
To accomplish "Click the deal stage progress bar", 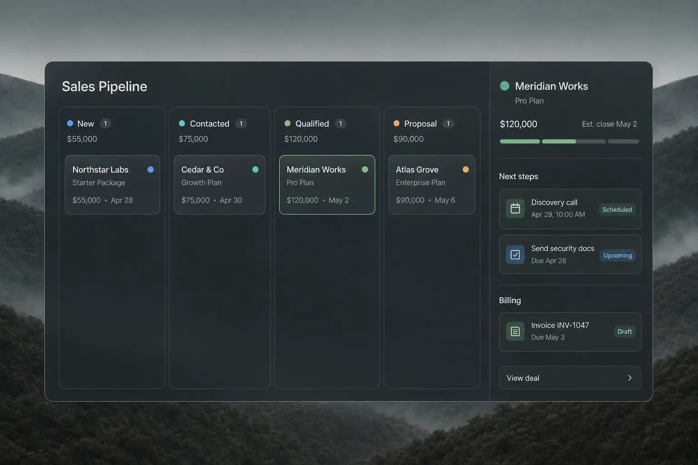I will (x=569, y=141).
